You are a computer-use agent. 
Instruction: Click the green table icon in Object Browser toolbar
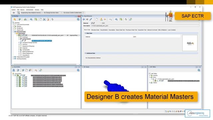pos(121,19)
